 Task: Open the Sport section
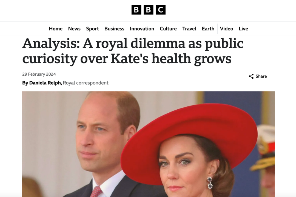(92, 29)
